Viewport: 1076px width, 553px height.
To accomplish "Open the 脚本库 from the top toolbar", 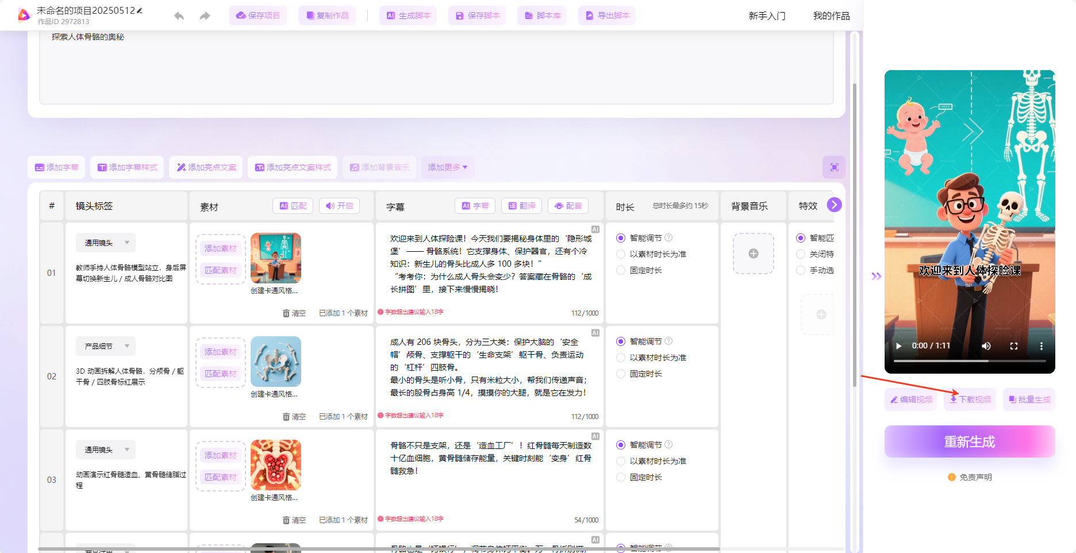I will click(541, 16).
